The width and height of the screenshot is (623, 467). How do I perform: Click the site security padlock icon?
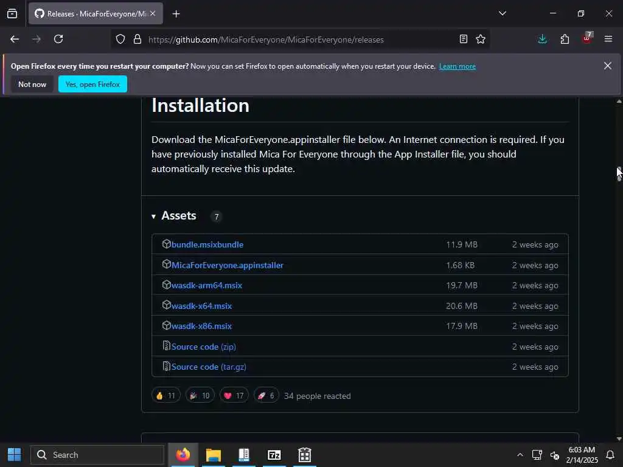point(137,39)
